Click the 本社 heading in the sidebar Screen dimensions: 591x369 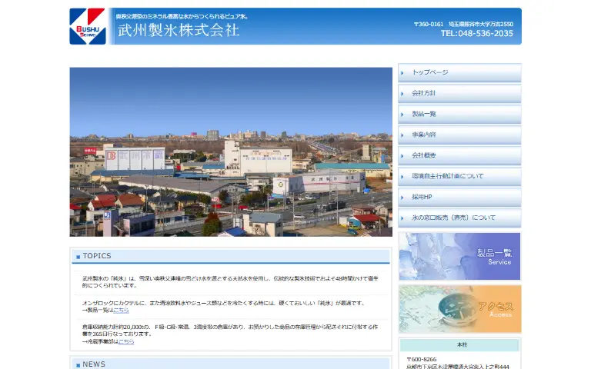point(462,345)
